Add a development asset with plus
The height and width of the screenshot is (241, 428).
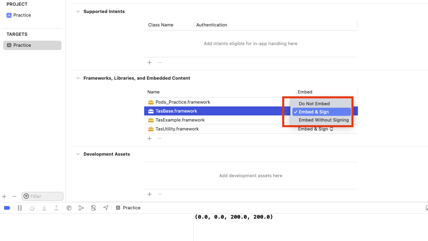pos(149,194)
